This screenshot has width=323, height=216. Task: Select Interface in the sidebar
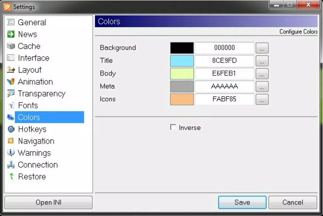(34, 58)
